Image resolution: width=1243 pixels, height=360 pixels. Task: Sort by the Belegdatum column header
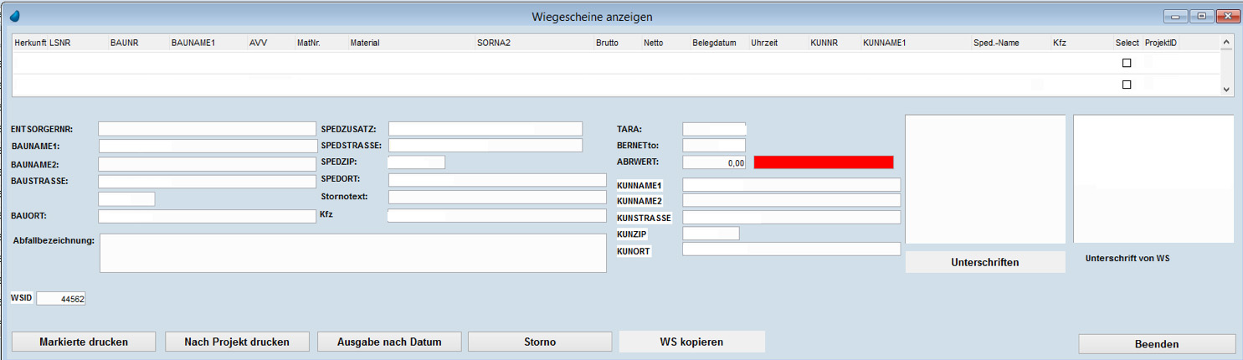click(x=713, y=43)
